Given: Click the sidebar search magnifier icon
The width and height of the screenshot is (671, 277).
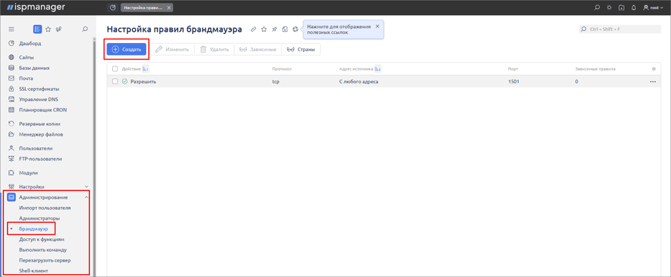Looking at the screenshot, I should pyautogui.click(x=85, y=29).
